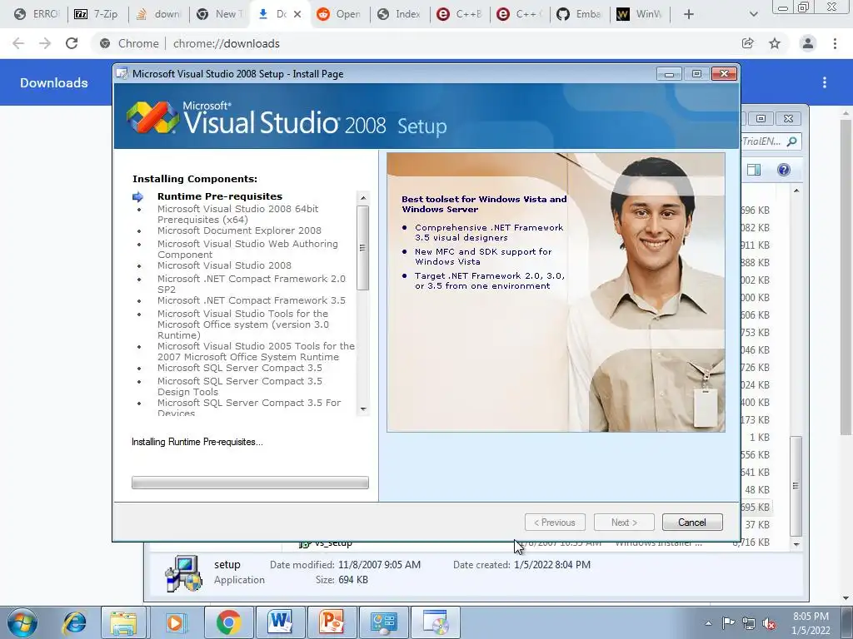Open the tab search chevron
The image size is (853, 639).
coord(753,14)
